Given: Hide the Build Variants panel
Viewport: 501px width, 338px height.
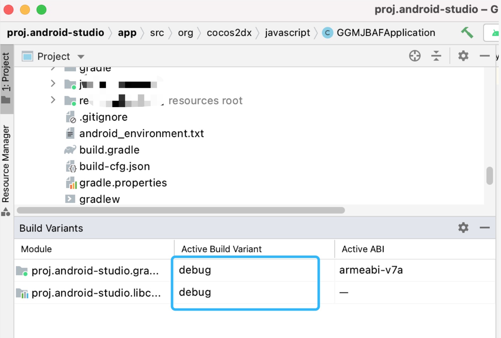Looking at the screenshot, I should click(484, 228).
